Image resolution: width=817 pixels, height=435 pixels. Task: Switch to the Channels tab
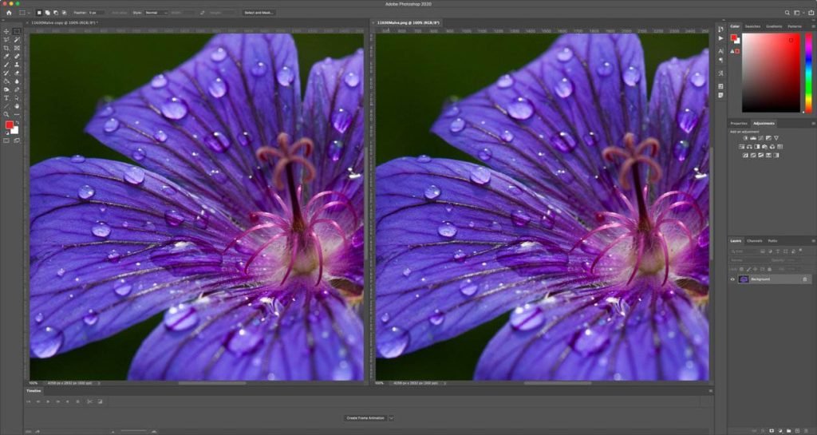[754, 240]
